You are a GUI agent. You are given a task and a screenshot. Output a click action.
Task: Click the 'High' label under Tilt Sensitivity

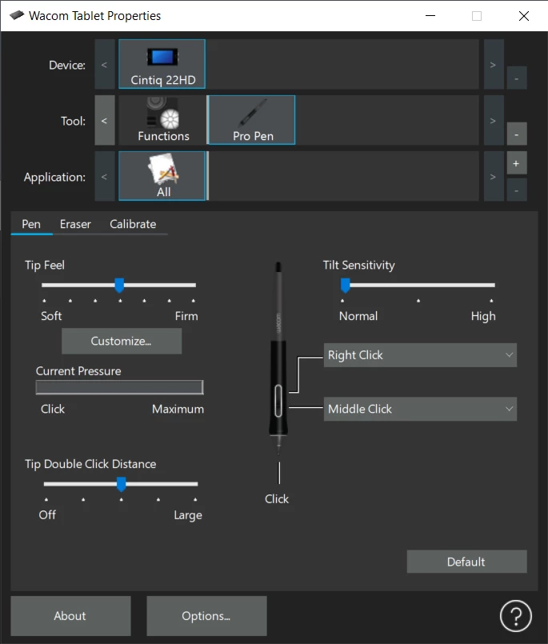[x=483, y=316]
